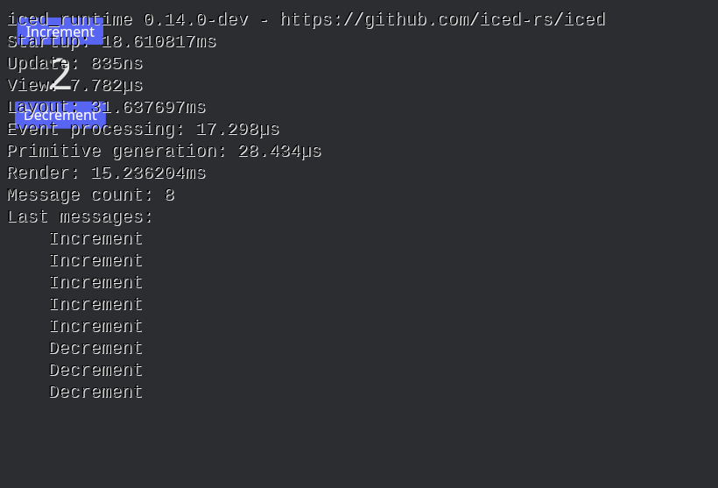The width and height of the screenshot is (718, 488).
Task: Click the blue Increment button
Action: [x=60, y=32]
